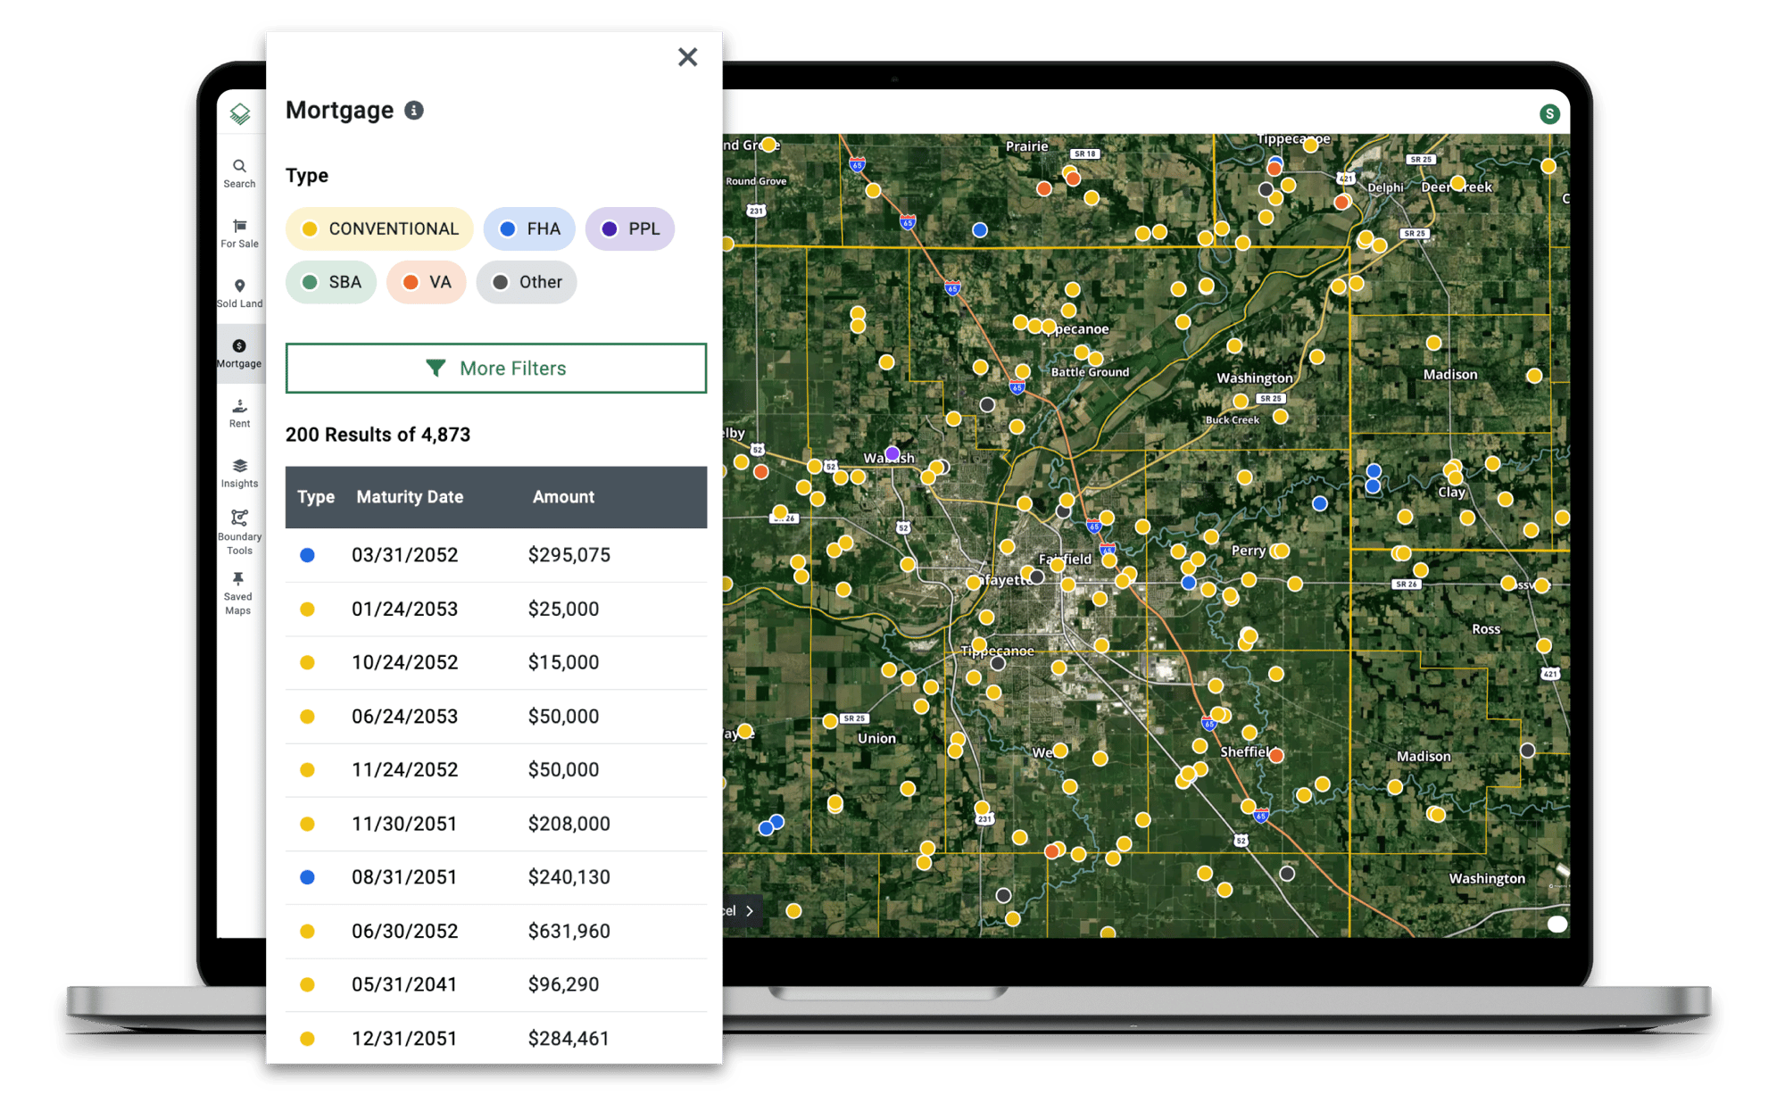This screenshot has width=1785, height=1103.
Task: Toggle the SBA mortgage type filter
Action: [x=331, y=282]
